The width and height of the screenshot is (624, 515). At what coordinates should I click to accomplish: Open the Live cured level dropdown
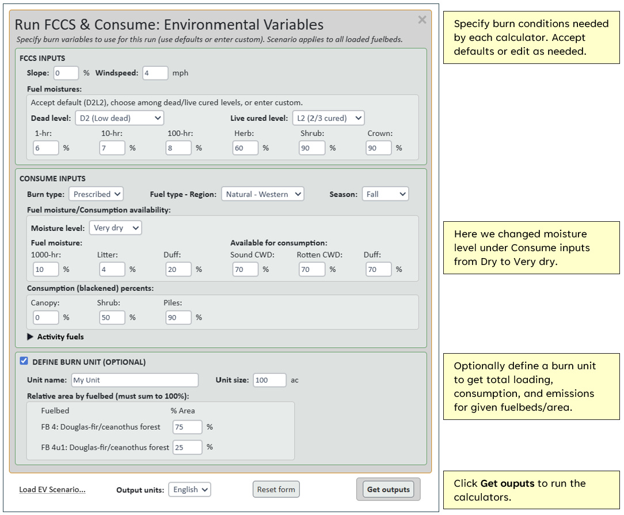click(x=328, y=118)
